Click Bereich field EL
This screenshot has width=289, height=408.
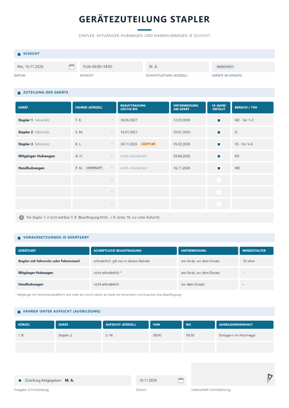[x=252, y=132]
